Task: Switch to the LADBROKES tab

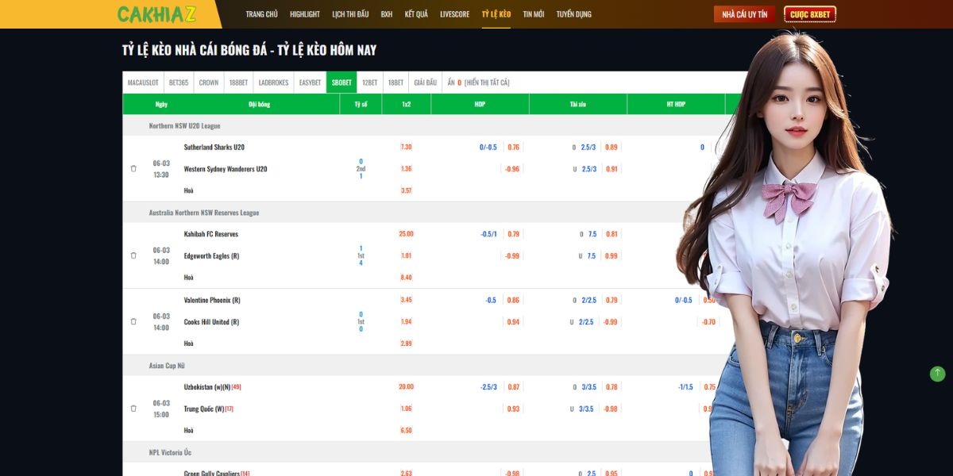Action: pyautogui.click(x=273, y=83)
